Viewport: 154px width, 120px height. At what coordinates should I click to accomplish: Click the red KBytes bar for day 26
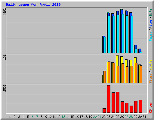122,107
